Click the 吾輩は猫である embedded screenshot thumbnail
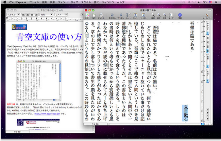The height and width of the screenshot is (141, 221). tap(39, 81)
